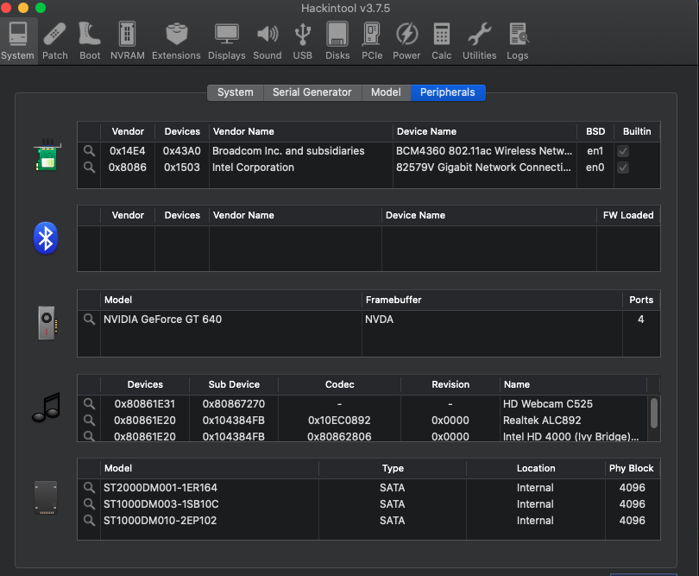Select ST1000DM010-2EP102 drive model

(x=160, y=521)
